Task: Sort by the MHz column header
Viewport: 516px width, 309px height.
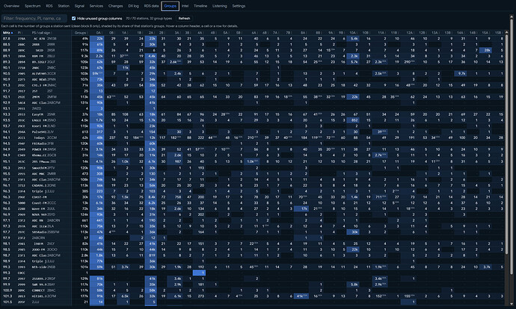Action: (8, 33)
